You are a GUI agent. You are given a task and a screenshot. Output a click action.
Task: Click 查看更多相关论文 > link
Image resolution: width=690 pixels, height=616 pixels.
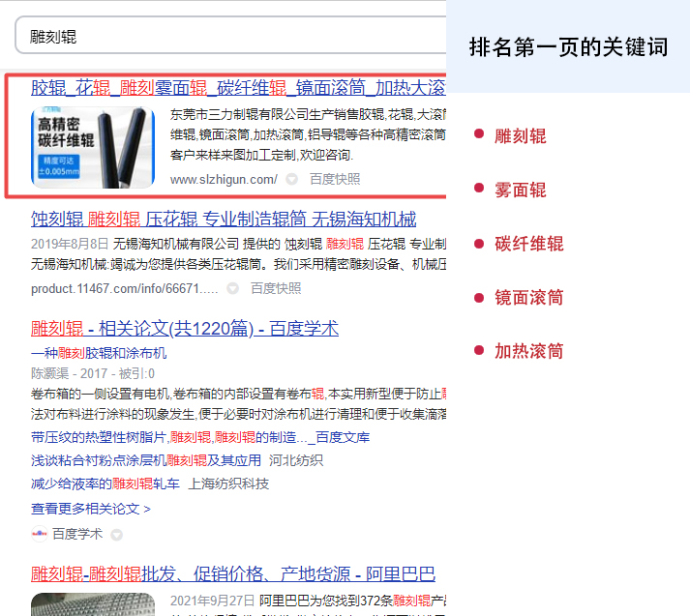91,509
